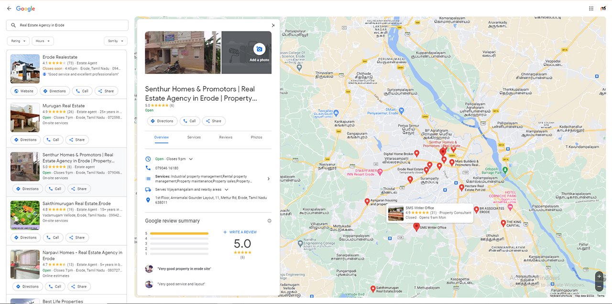Screen dimensions: 612x304
Task: Switch to the Services tab
Action: 194,137
